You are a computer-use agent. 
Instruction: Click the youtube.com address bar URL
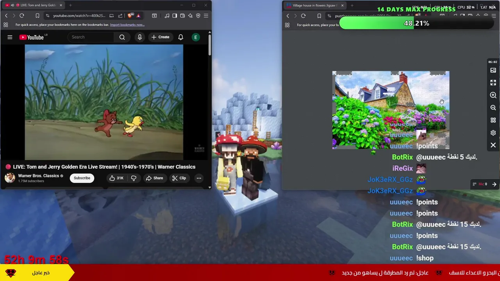(x=79, y=16)
